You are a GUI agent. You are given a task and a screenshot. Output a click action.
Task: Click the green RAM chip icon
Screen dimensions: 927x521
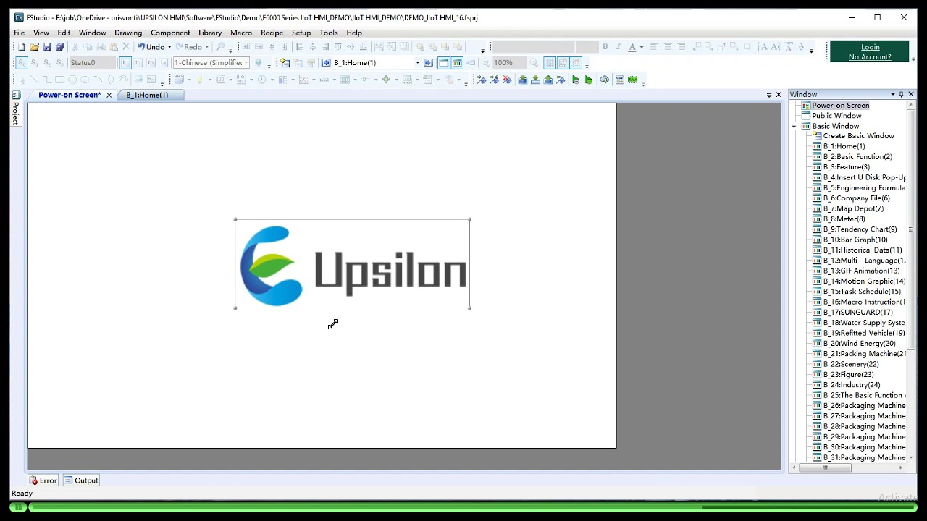click(632, 80)
